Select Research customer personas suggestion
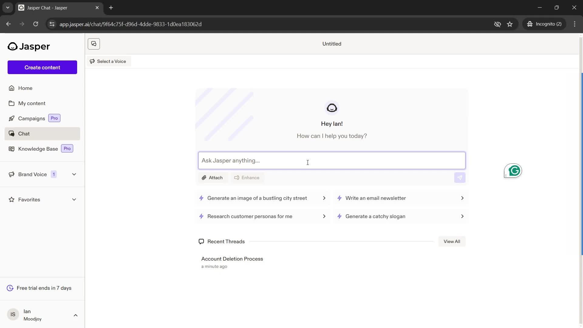The height and width of the screenshot is (328, 583). [262, 216]
